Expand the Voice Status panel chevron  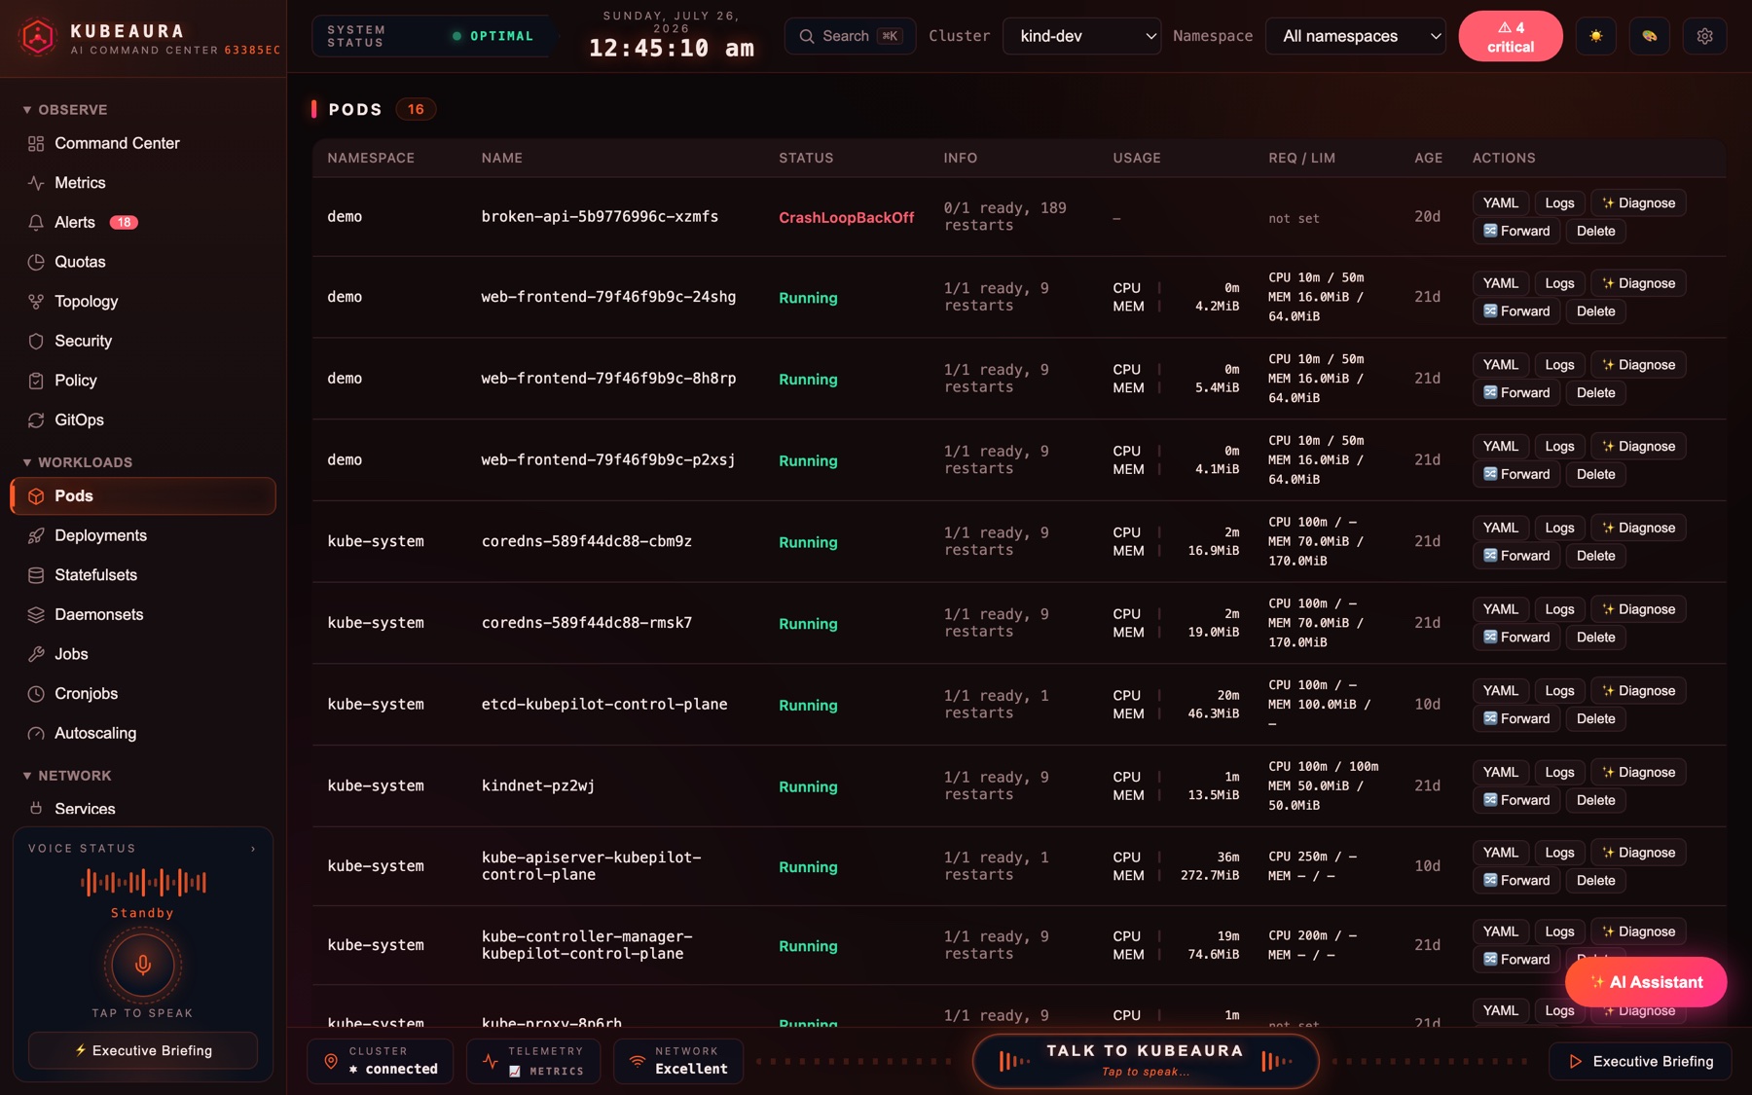click(x=253, y=849)
